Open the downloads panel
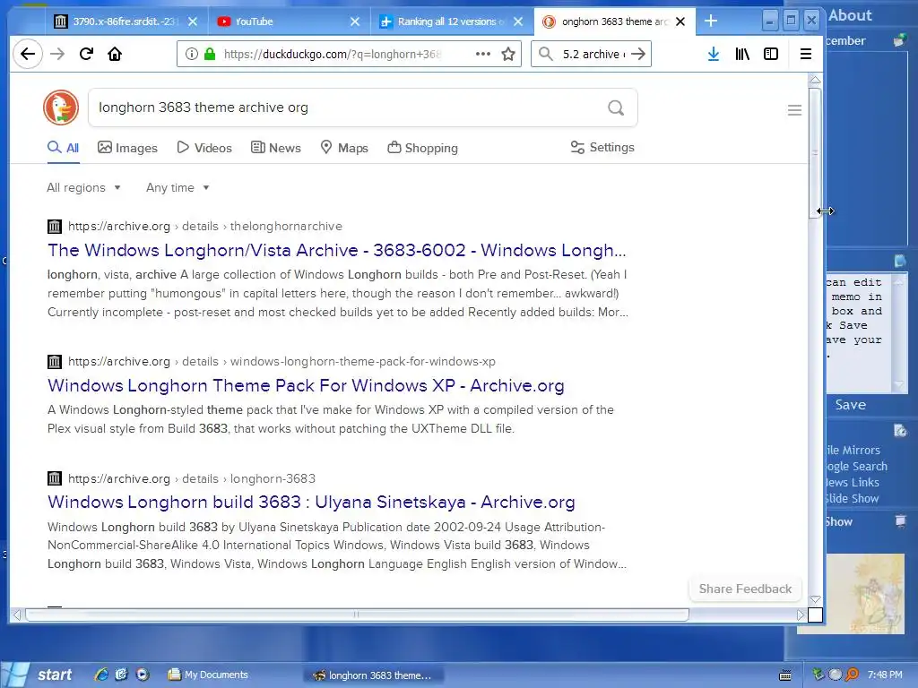 coord(713,55)
